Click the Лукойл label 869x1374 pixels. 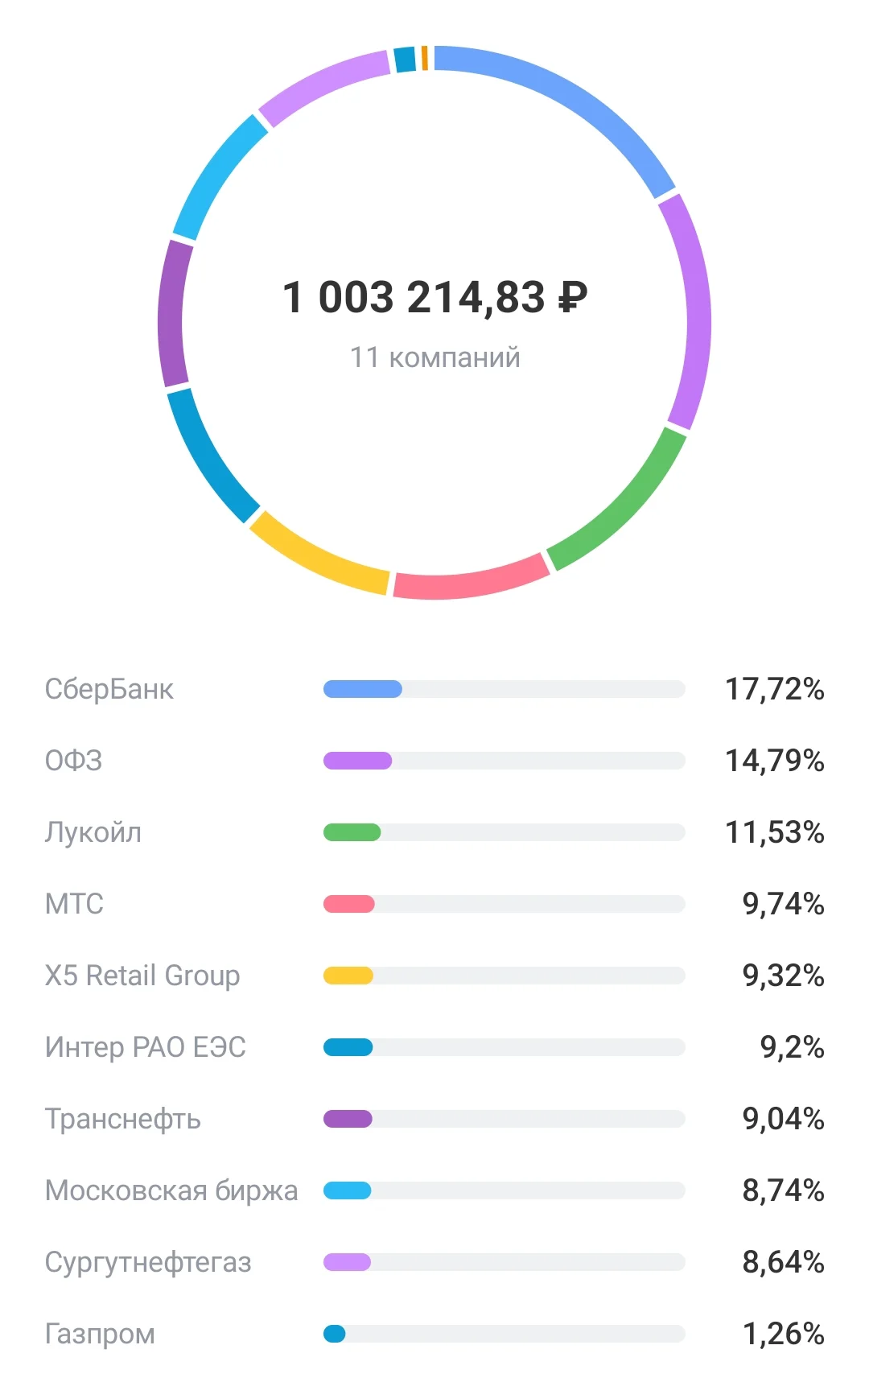click(93, 832)
